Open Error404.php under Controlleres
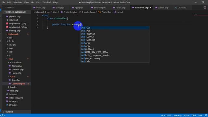 pos(17,70)
